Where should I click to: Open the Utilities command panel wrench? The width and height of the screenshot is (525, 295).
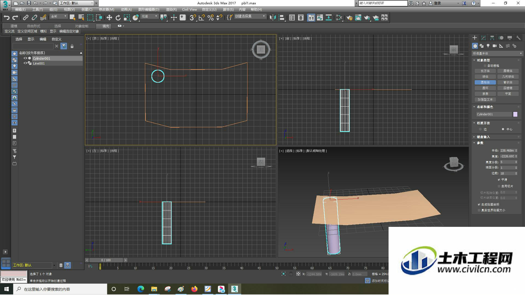518,38
